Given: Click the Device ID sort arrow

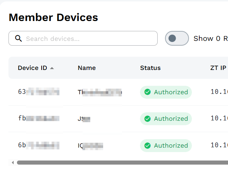Looking at the screenshot, I should coord(52,68).
